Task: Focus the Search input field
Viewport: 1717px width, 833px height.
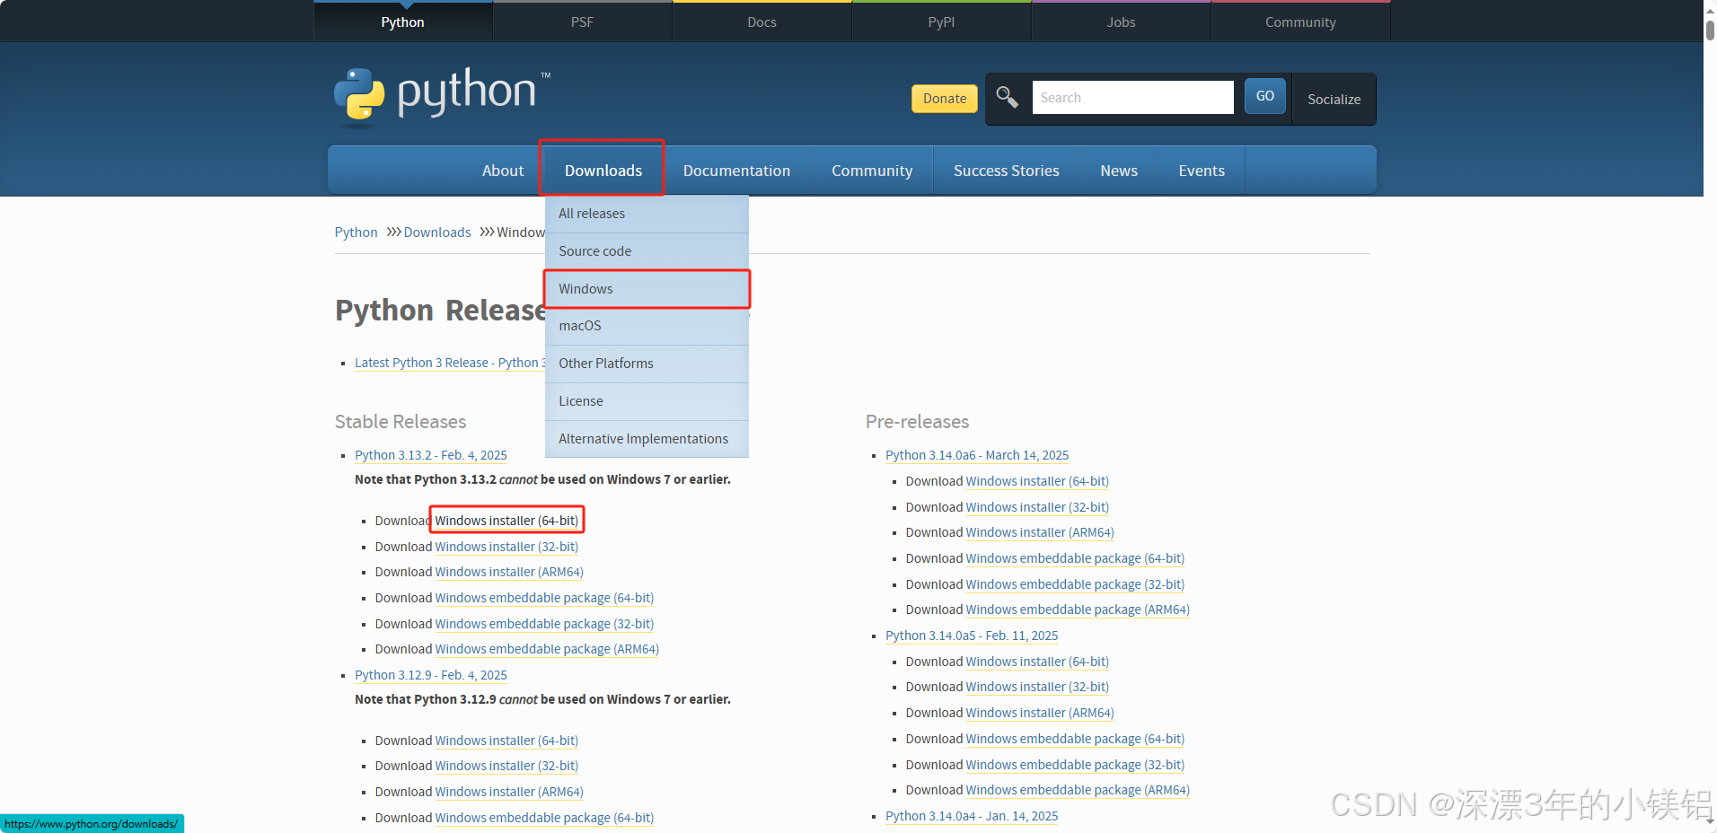Action: point(1133,97)
